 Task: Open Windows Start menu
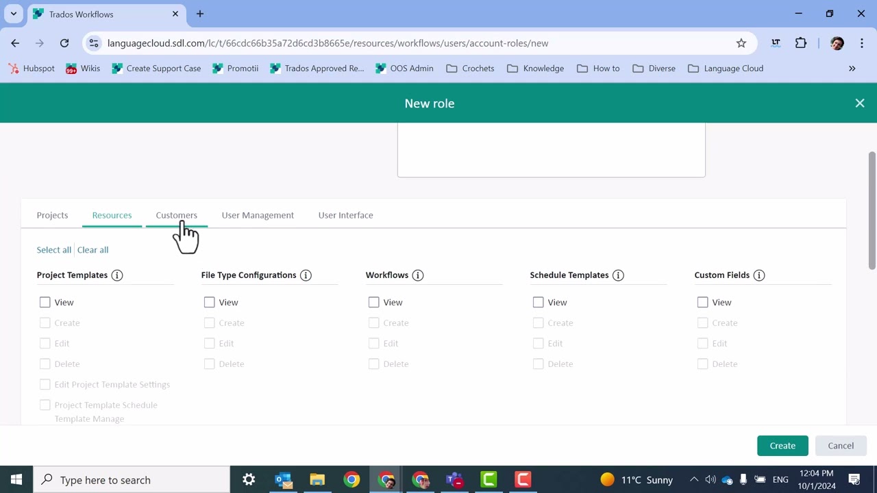[16, 479]
